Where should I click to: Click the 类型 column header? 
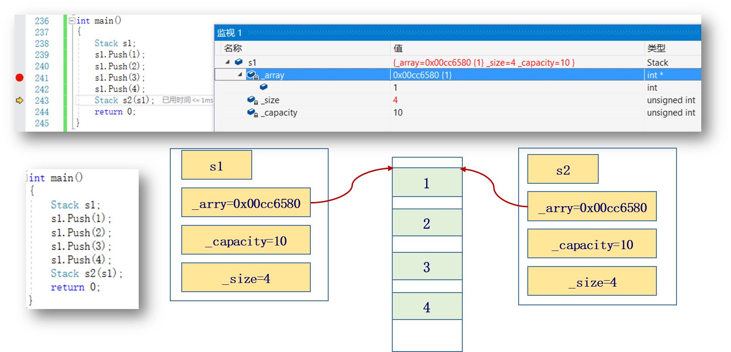656,48
